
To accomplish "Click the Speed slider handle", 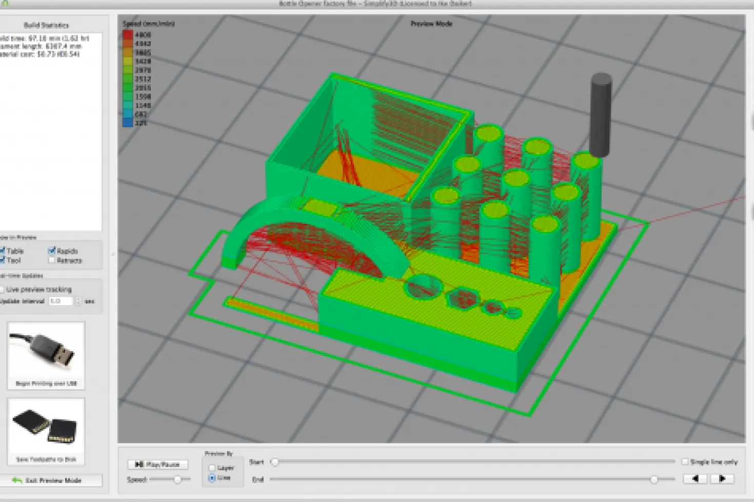I will click(x=177, y=480).
